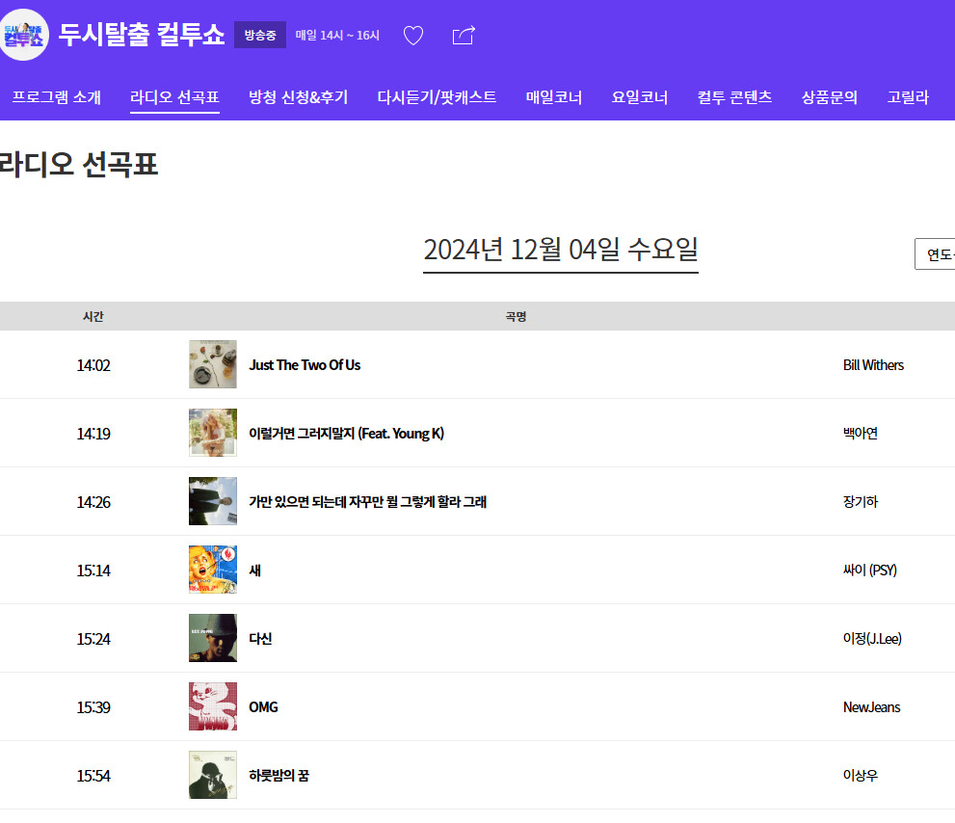
Task: Open the 연도 year dropdown
Action: 935,254
